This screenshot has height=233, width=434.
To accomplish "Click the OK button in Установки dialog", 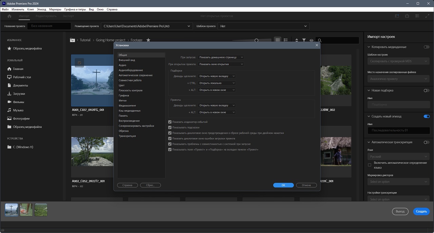I will click(283, 185).
